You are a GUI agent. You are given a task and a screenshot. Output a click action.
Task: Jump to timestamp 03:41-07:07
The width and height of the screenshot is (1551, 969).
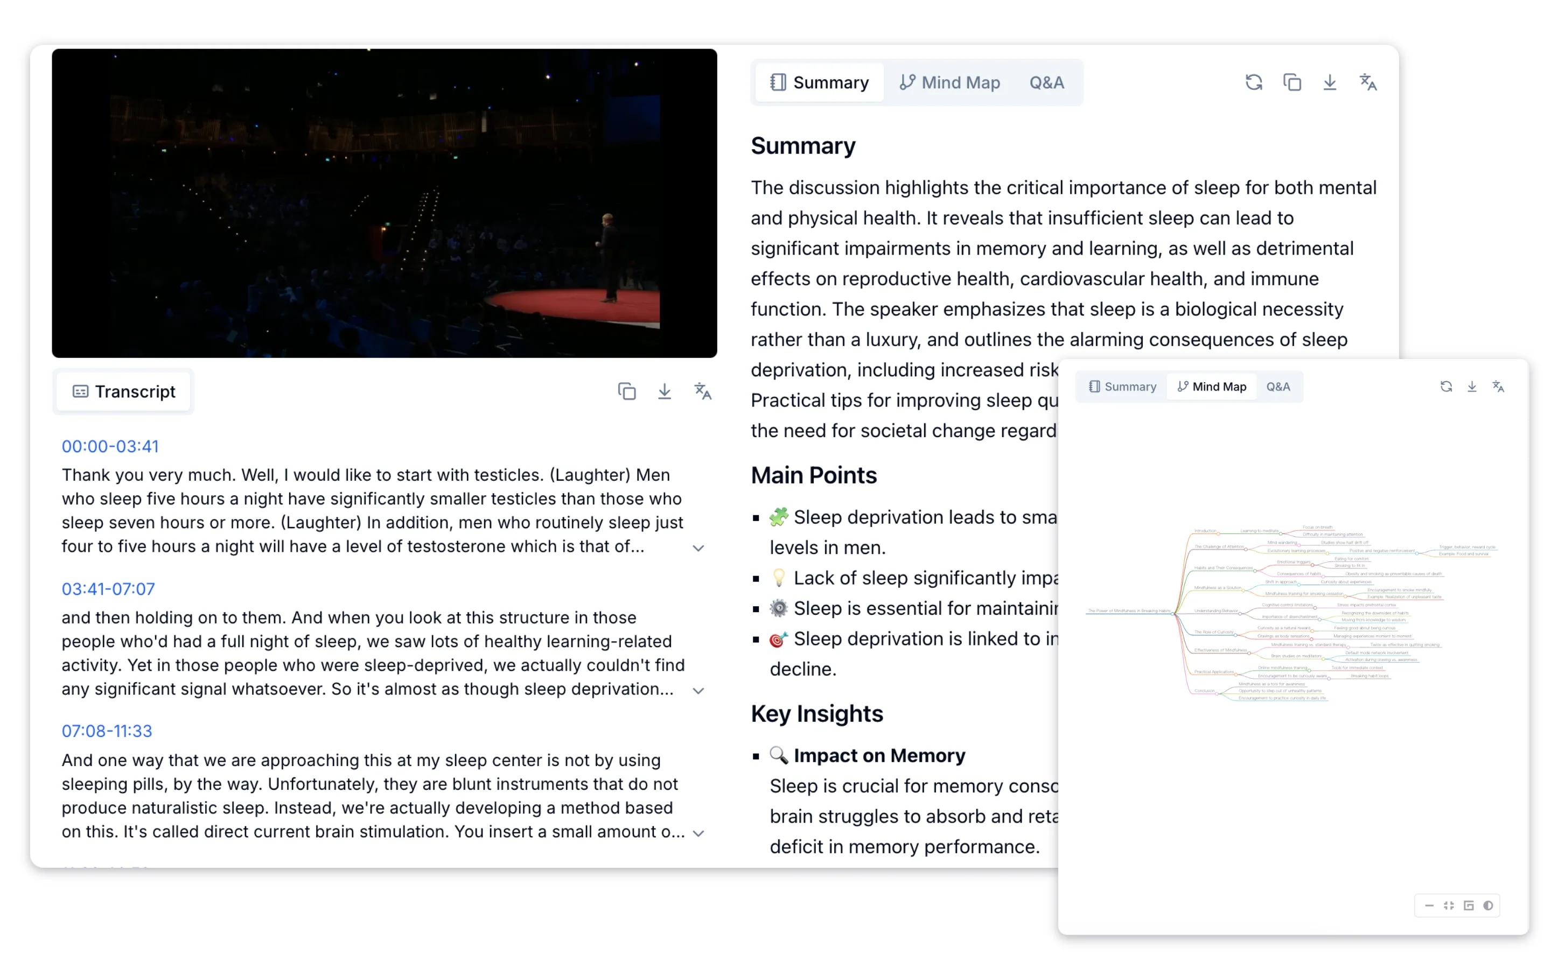pos(108,588)
